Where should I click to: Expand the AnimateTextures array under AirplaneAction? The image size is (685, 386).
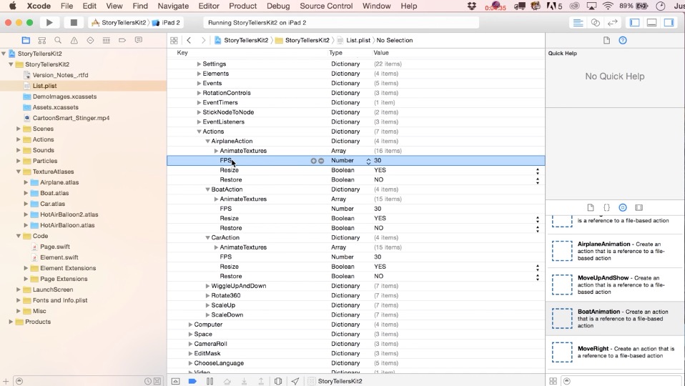point(216,151)
